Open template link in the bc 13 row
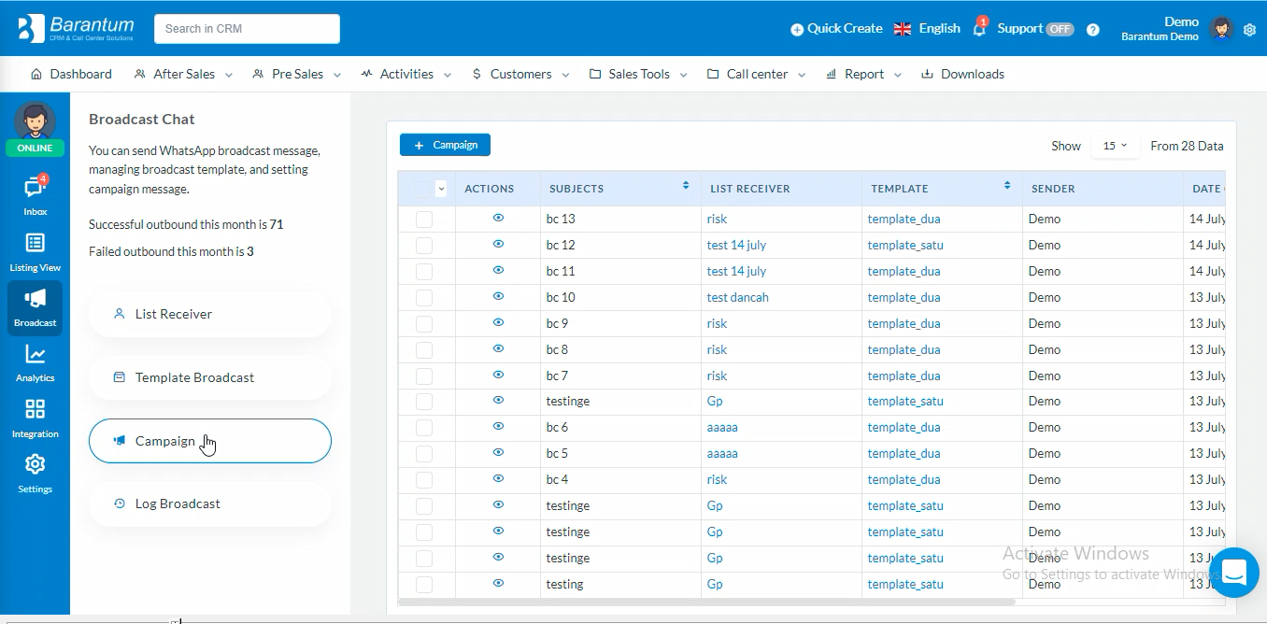Image resolution: width=1267 pixels, height=624 pixels. [x=904, y=219]
